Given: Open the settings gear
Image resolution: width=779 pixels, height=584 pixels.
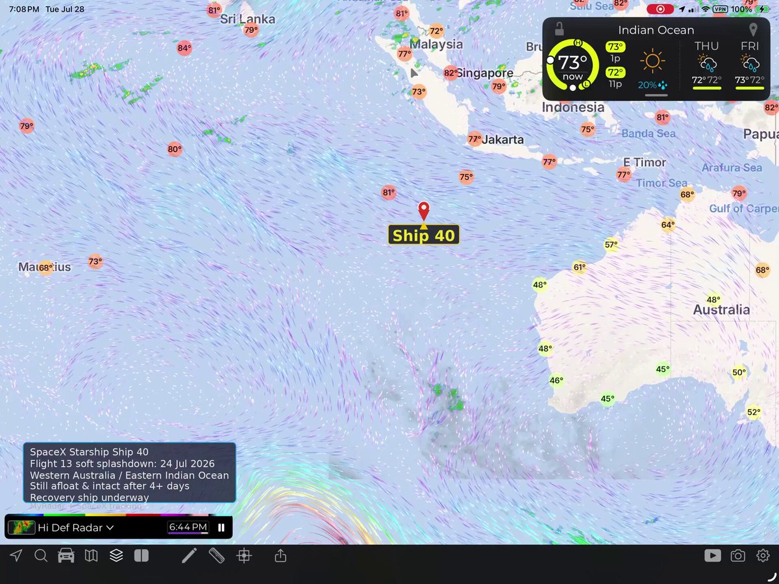Looking at the screenshot, I should pos(763,555).
